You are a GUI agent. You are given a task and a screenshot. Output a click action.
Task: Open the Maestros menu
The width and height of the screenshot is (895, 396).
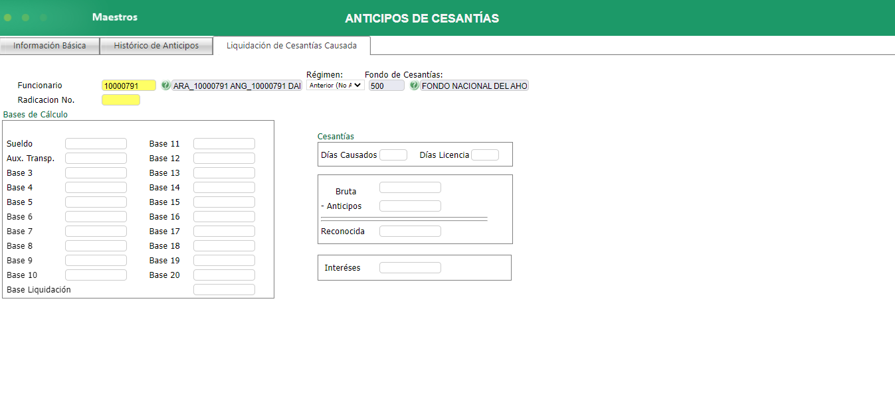point(114,17)
